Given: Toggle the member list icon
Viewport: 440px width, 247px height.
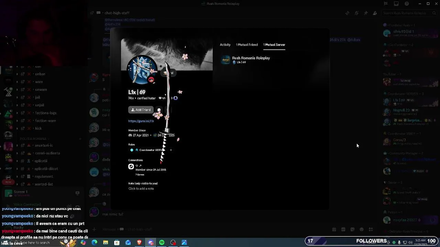Looking at the screenshot, I should [375, 13].
